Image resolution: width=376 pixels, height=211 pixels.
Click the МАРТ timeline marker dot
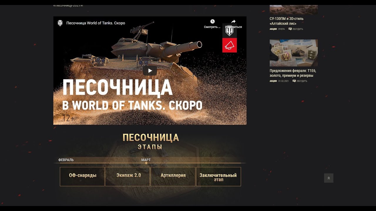(x=146, y=163)
